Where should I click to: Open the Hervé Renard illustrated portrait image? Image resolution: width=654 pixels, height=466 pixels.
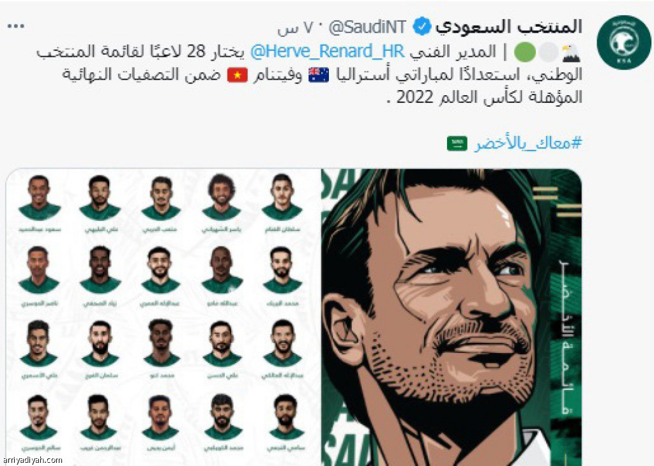coord(452,317)
